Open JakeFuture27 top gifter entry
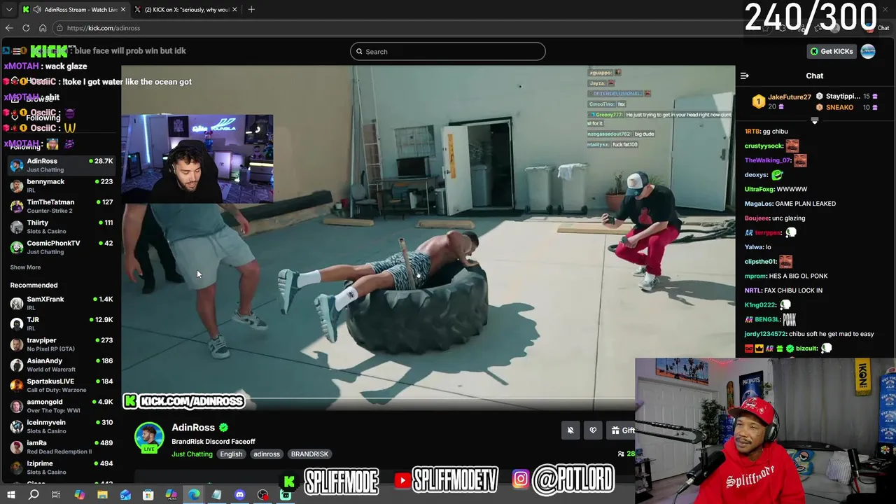Screen dimensions: 896x504 (782, 101)
